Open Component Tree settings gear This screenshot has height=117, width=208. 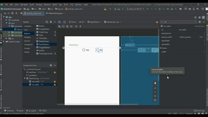pyautogui.click(x=51, y=65)
